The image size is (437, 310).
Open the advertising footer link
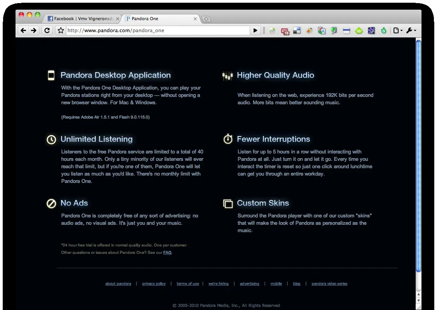(x=249, y=284)
